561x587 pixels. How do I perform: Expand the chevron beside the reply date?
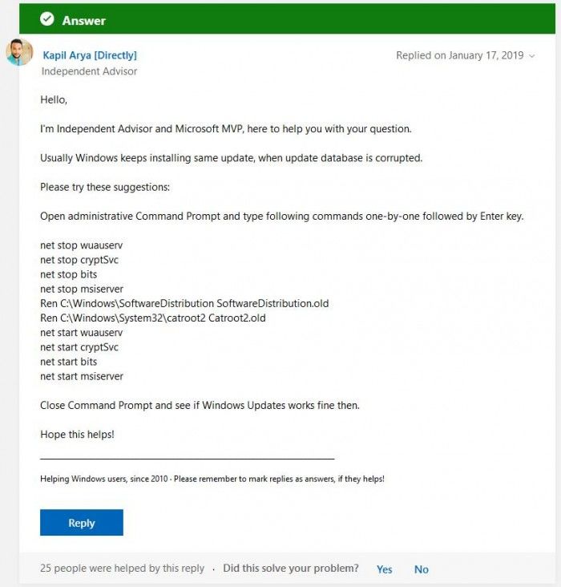[533, 56]
